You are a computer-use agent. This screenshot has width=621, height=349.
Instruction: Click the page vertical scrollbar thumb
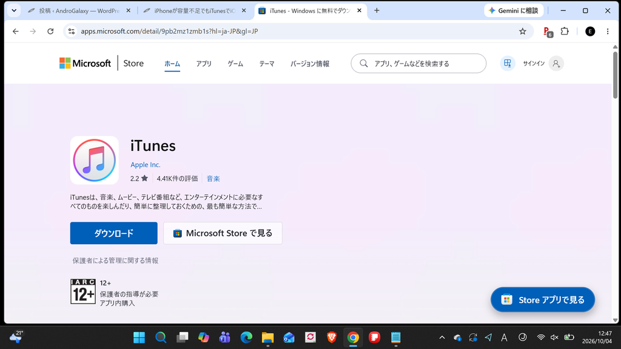tap(615, 75)
